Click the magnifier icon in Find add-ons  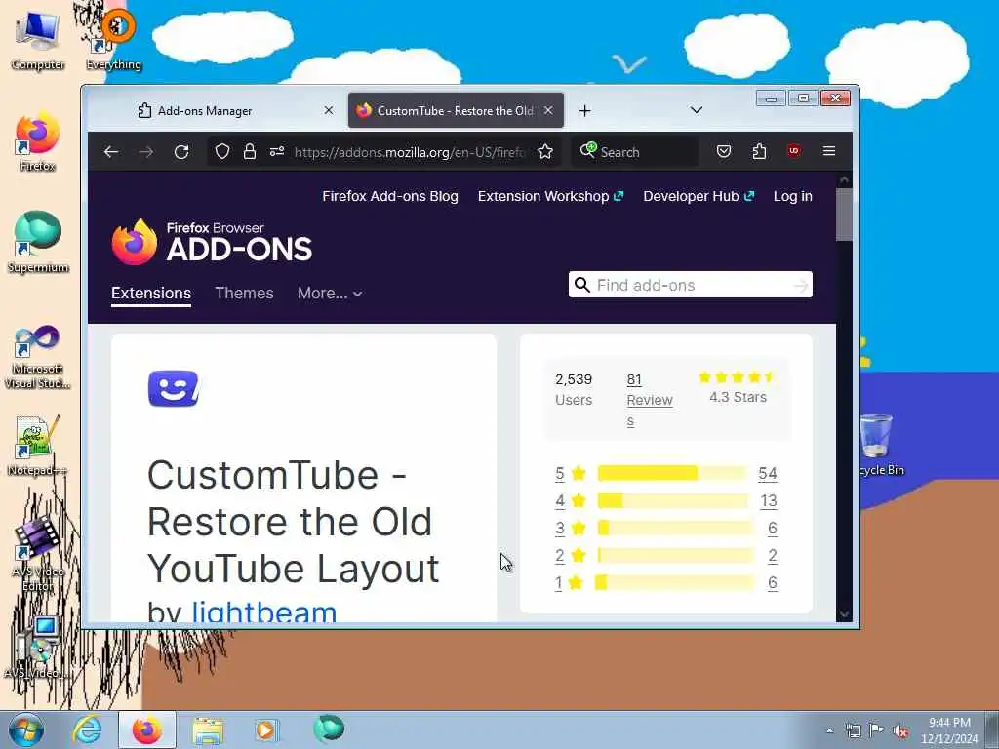click(x=581, y=285)
